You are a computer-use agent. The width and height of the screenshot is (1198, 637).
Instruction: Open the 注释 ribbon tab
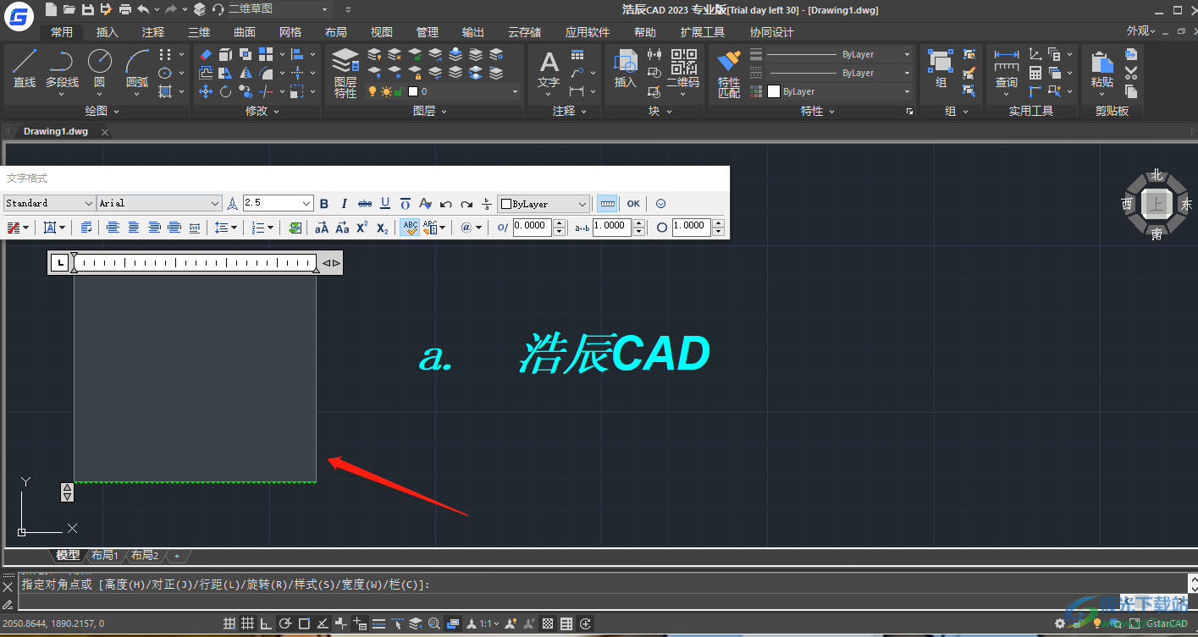point(153,32)
